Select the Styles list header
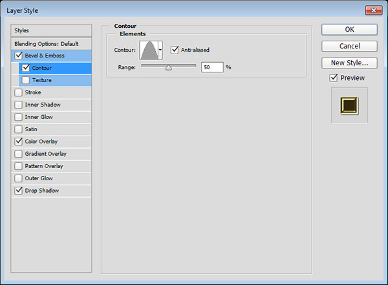388x285 pixels. (52, 30)
